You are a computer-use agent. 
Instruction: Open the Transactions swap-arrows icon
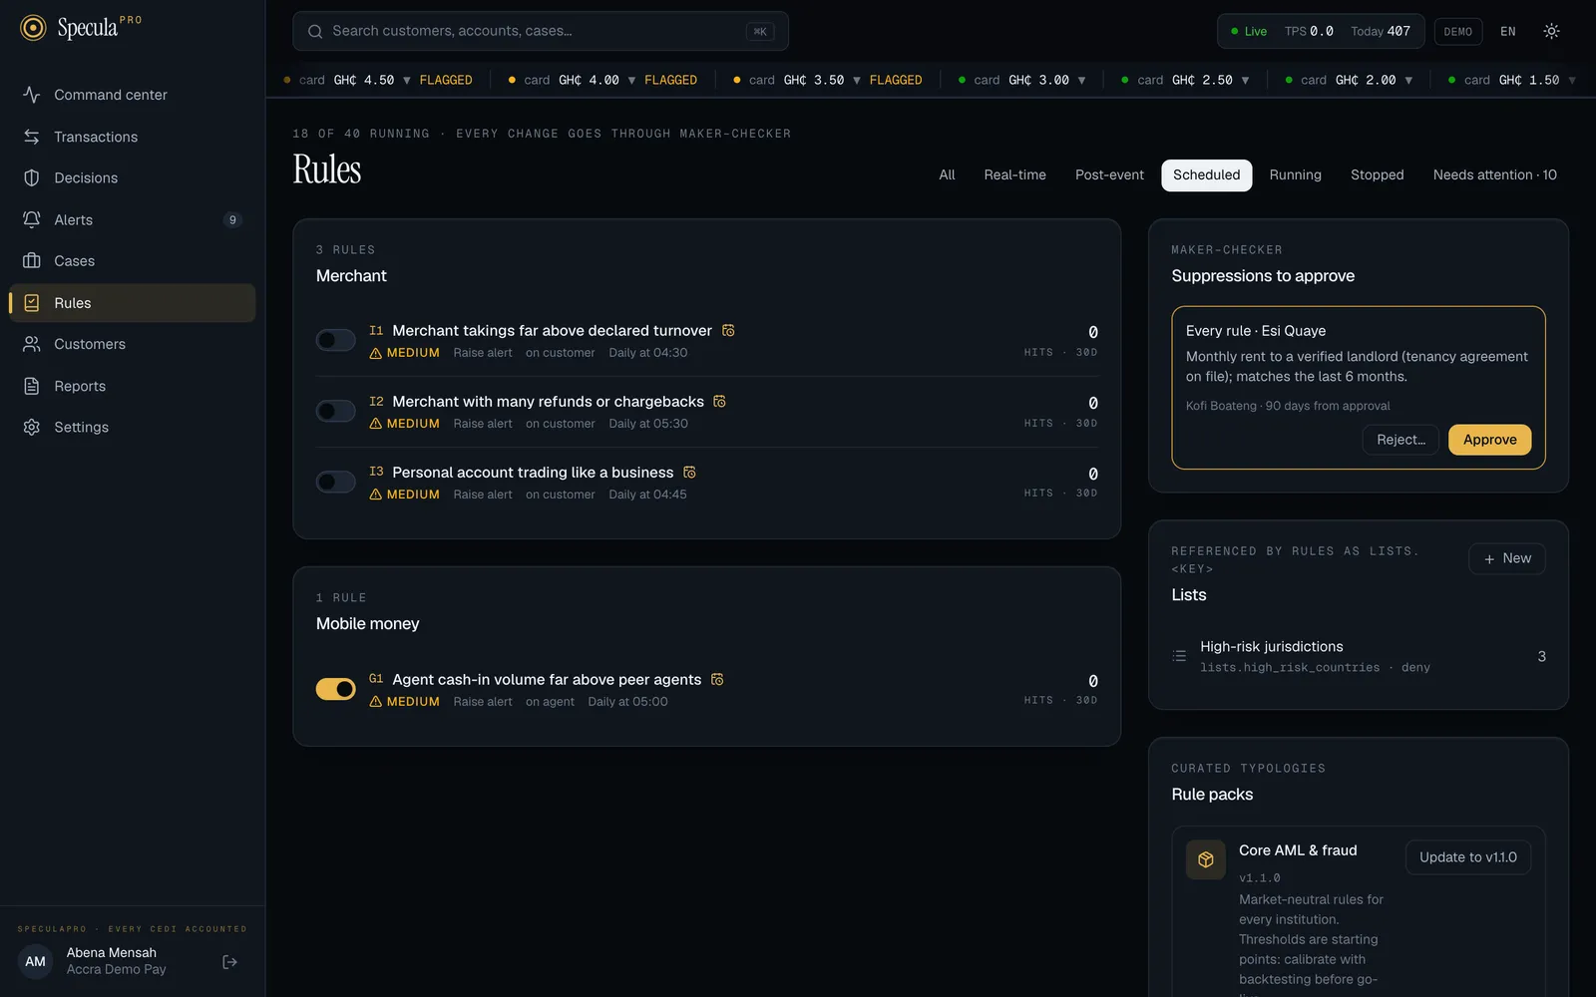pyautogui.click(x=32, y=137)
